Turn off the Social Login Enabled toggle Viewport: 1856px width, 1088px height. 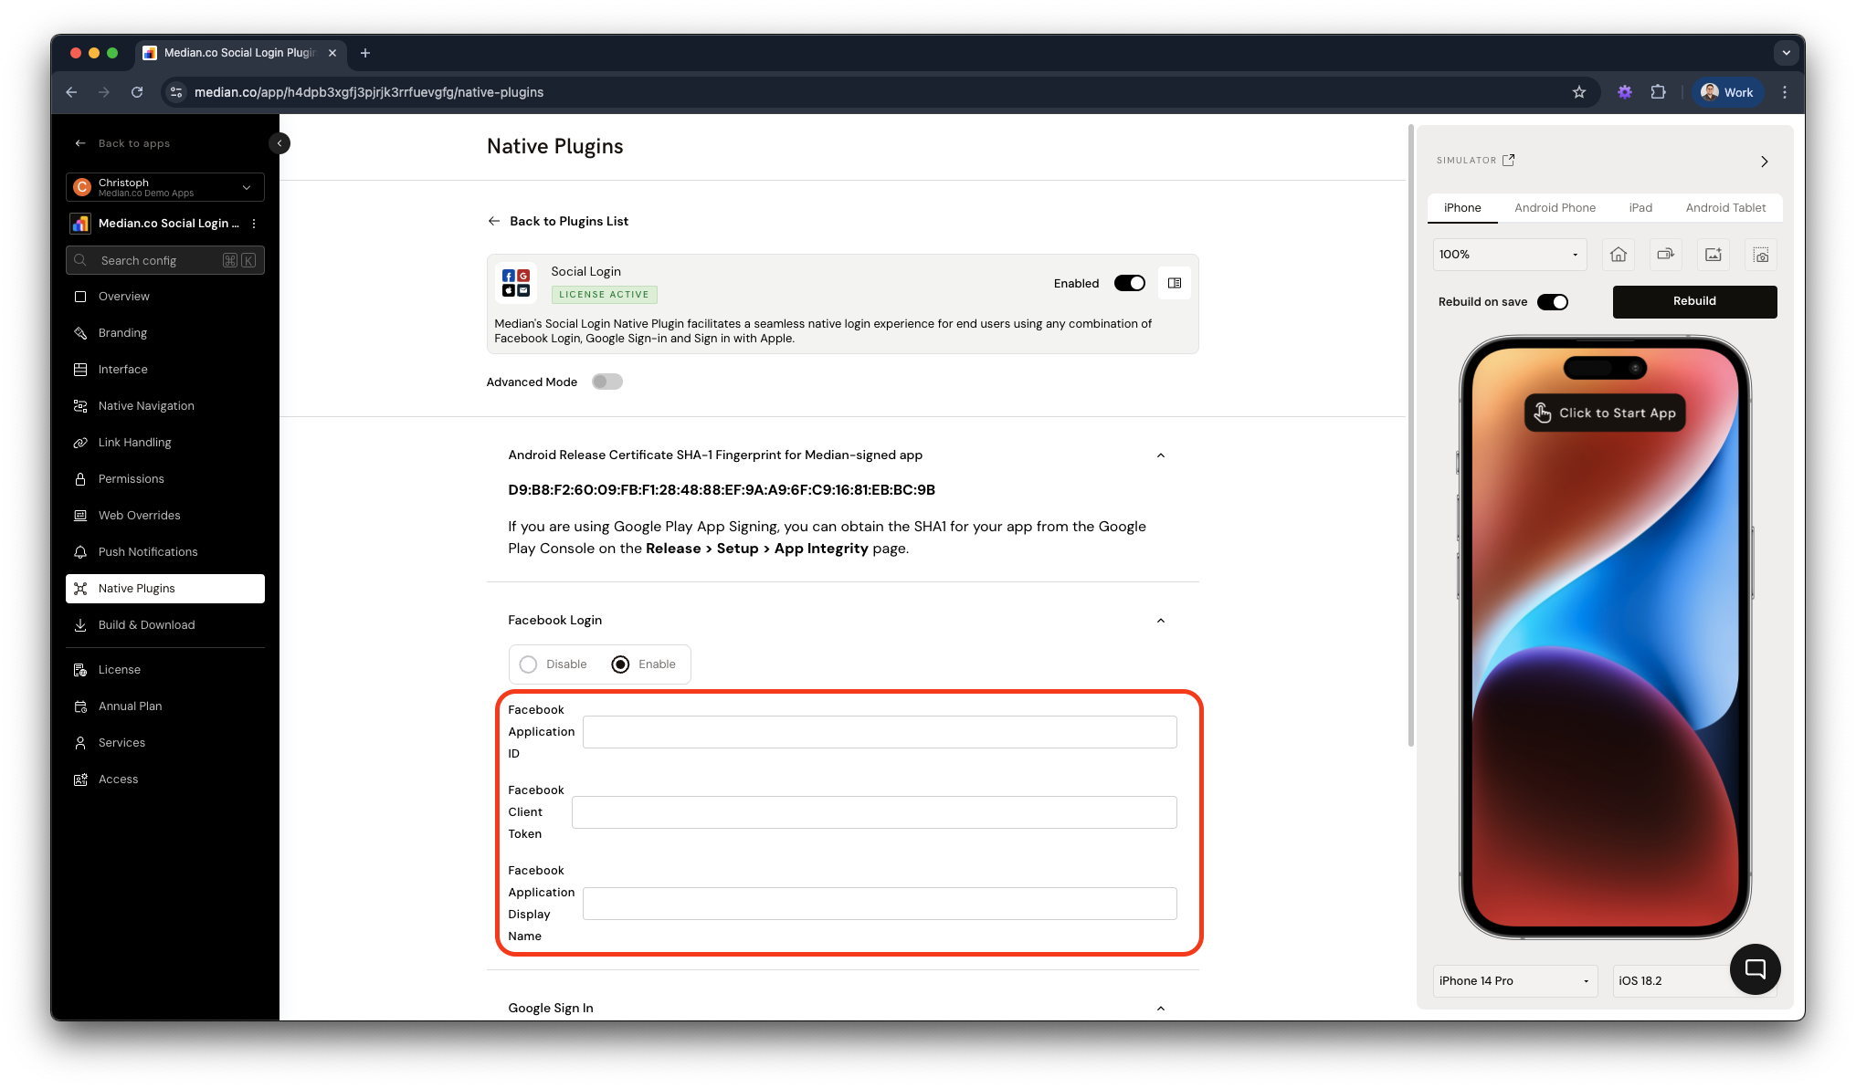[1129, 283]
